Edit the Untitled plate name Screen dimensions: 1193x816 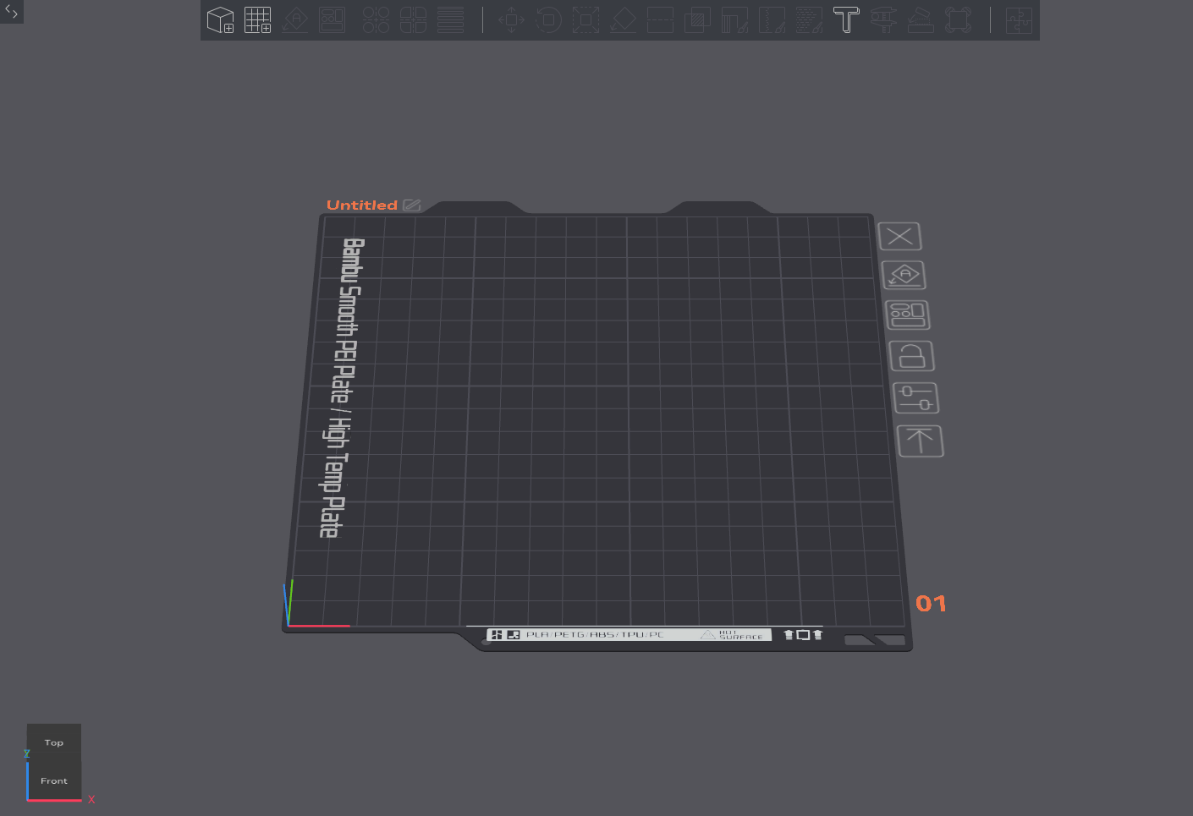412,205
